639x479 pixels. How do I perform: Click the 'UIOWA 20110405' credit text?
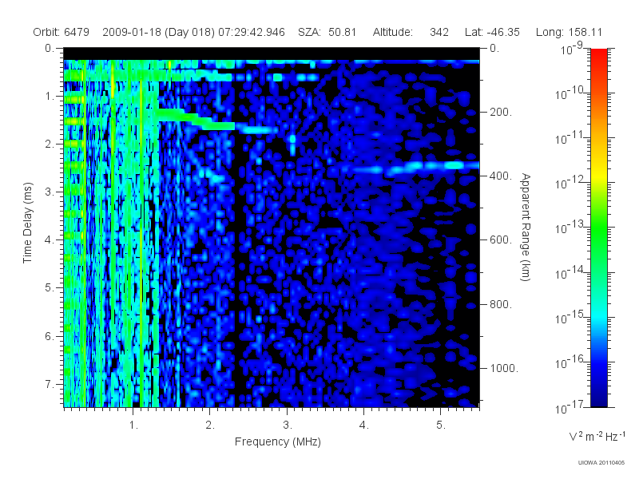601,462
